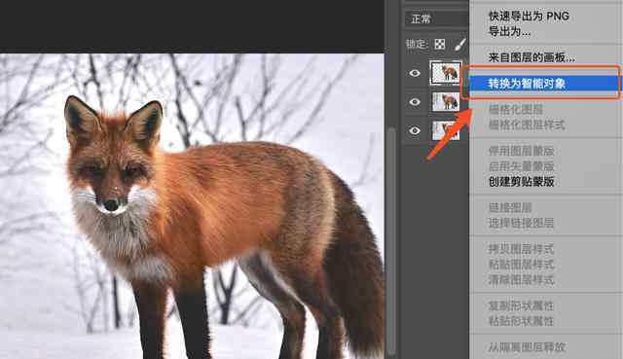Screen dimensions: 623x359
Task: Toggle lock transparent pixels checkerboard icon
Action: 439,44
